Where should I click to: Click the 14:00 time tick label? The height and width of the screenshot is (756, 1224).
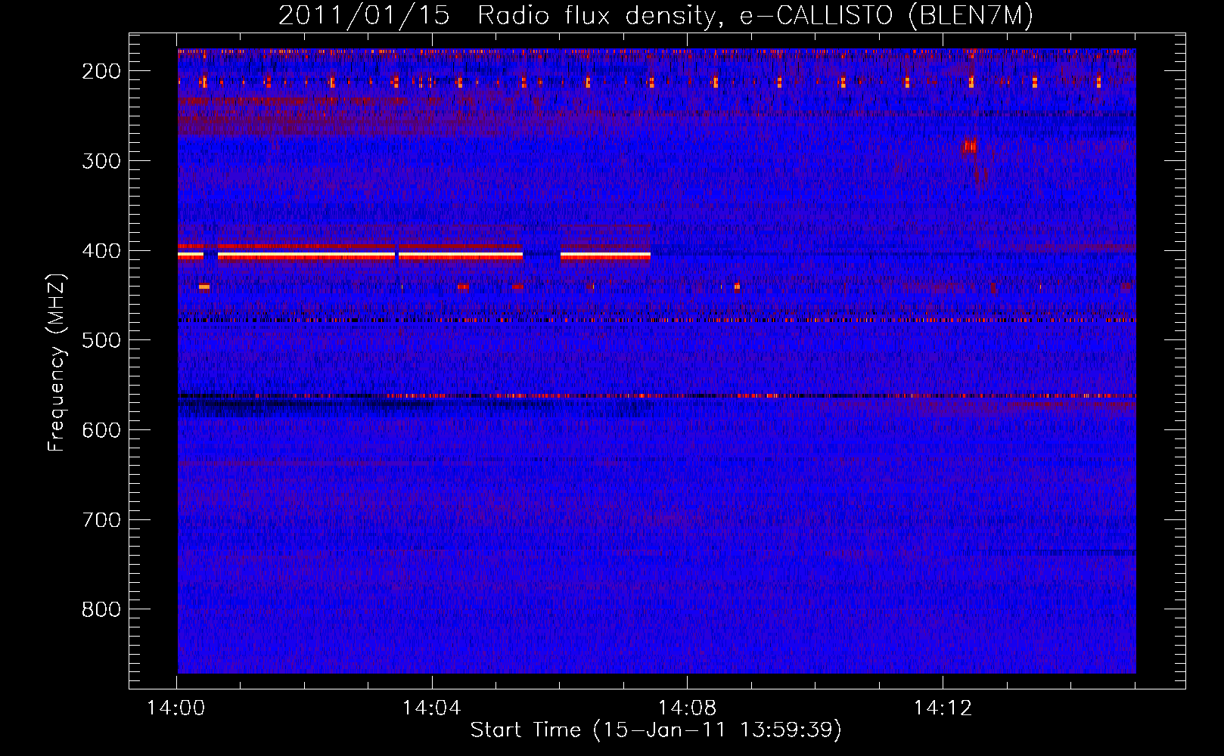176,708
